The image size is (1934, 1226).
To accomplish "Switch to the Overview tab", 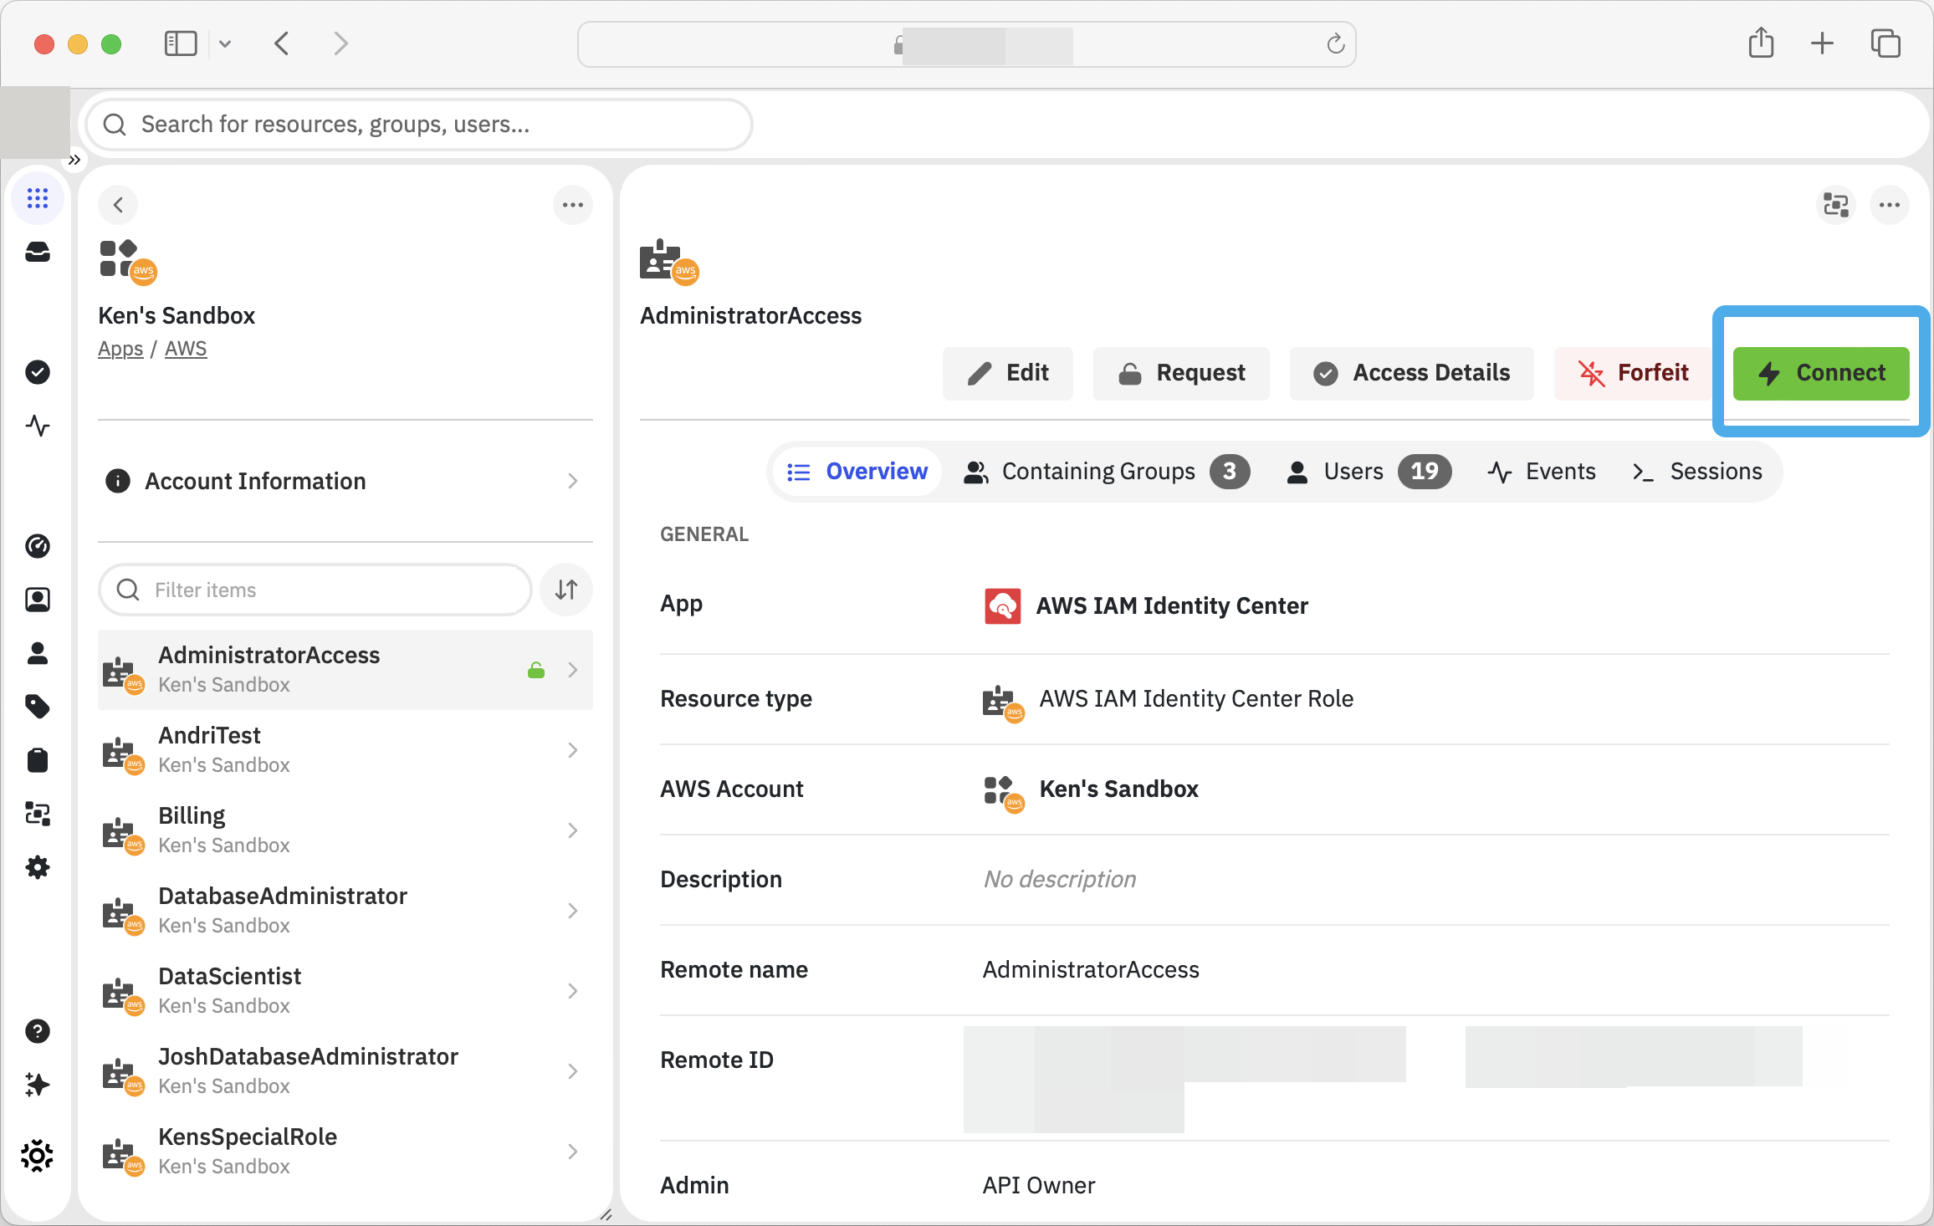I will [x=857, y=472].
